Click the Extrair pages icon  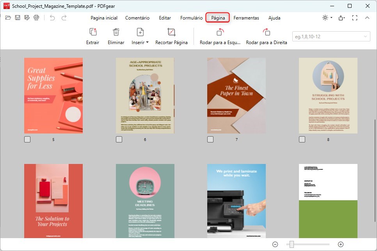92,32
